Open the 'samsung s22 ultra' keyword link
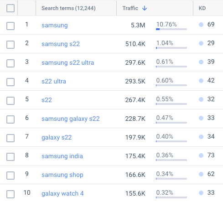This screenshot has width=223, height=202. (68, 62)
